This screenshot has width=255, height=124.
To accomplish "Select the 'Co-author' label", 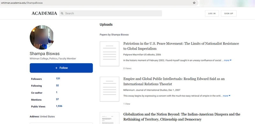I will 37,93.
